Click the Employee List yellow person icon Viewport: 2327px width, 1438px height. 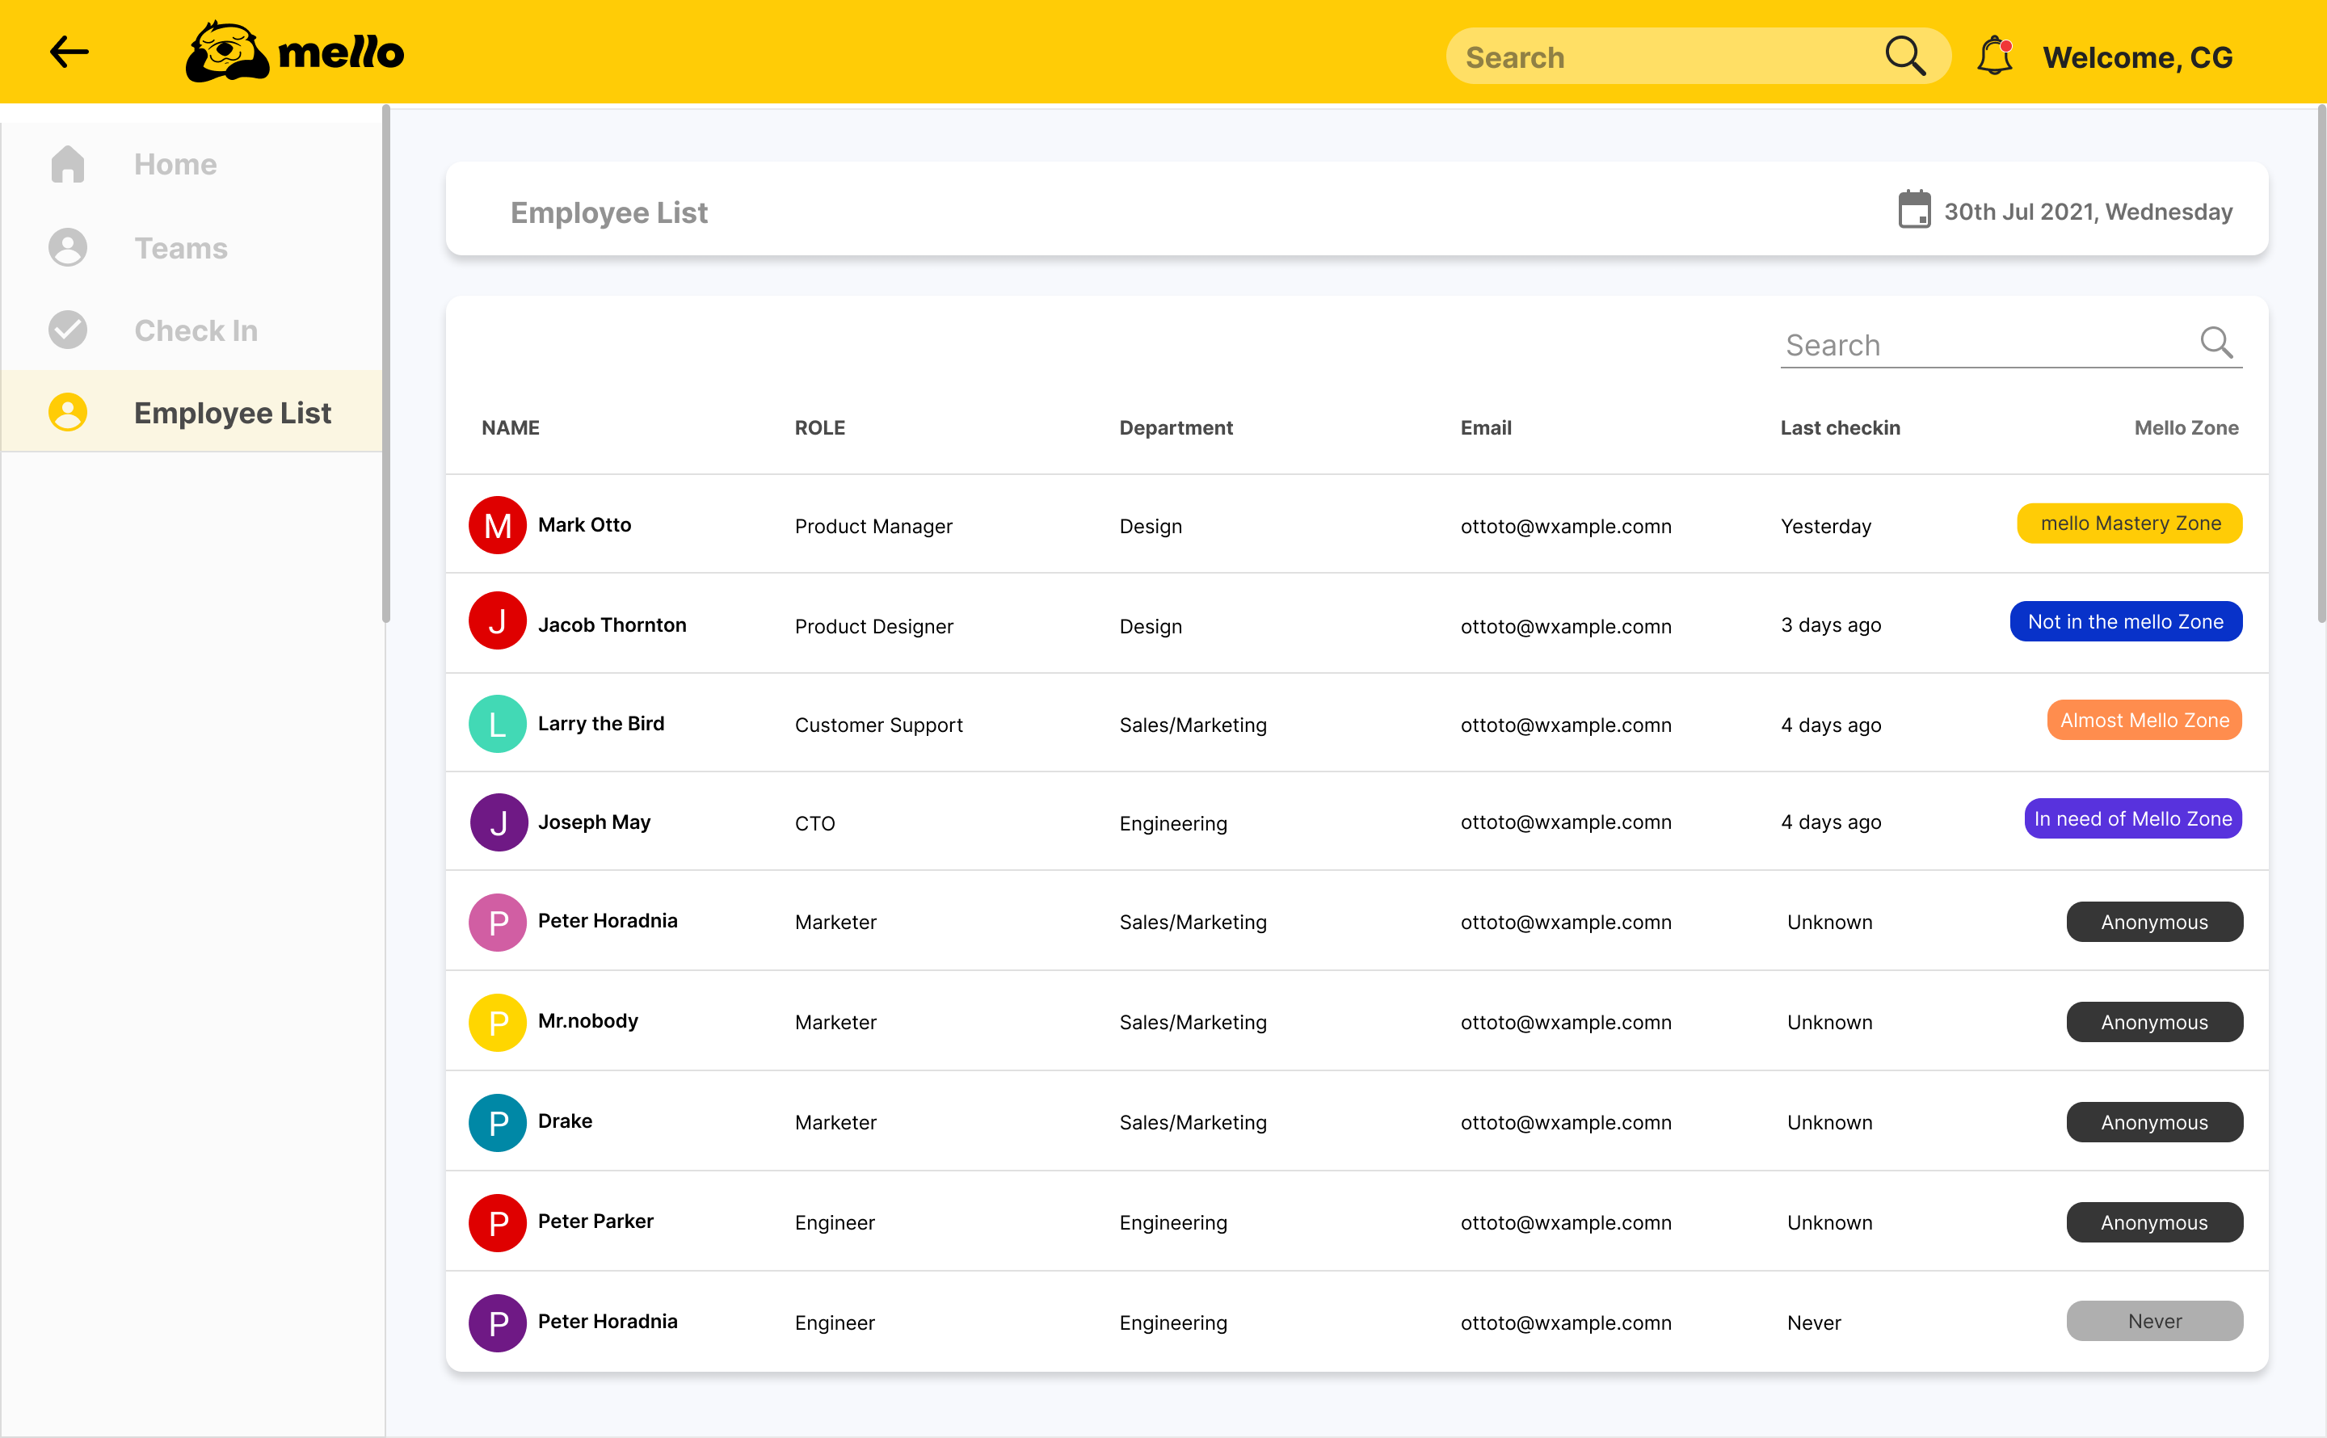(x=68, y=412)
